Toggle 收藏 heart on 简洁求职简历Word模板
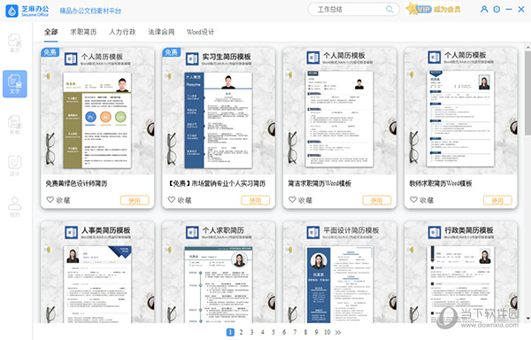 tap(300, 200)
